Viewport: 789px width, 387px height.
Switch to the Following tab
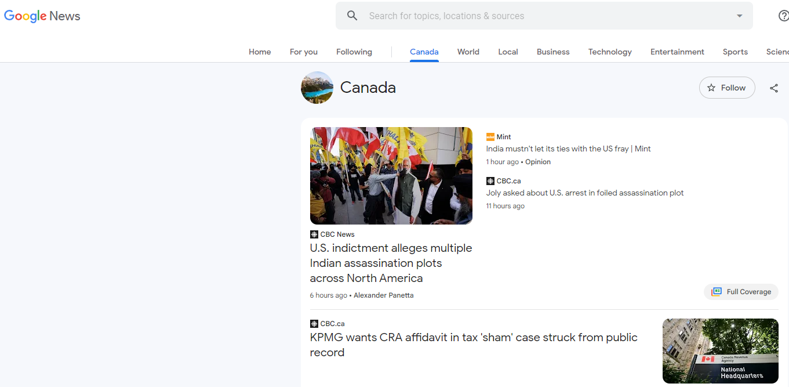click(x=354, y=52)
